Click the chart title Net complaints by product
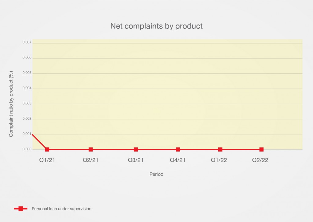Viewport: 313px width, 222px height. tap(156, 26)
